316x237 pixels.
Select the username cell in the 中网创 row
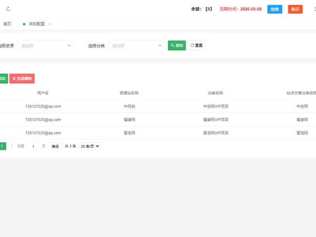click(43, 106)
